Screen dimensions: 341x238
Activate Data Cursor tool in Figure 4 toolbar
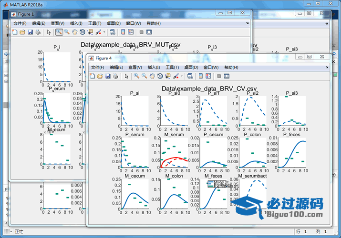coord(168,76)
